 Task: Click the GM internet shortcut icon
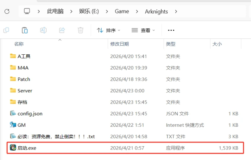click(x=13, y=125)
